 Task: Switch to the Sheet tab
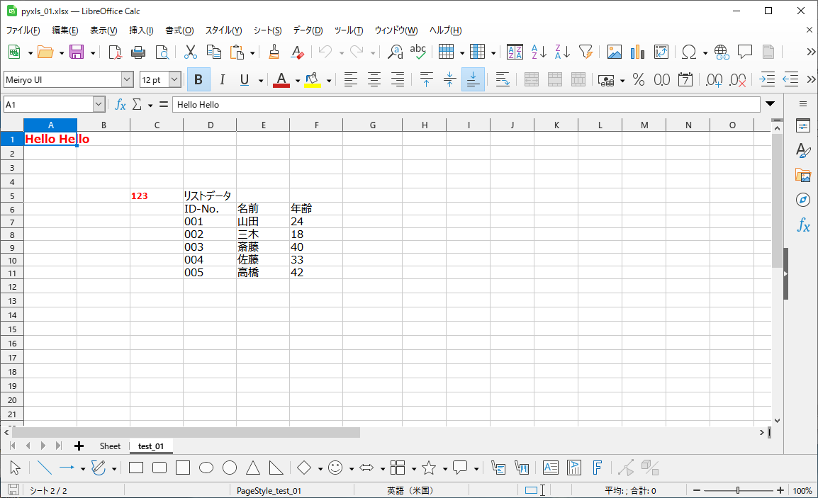click(x=110, y=446)
